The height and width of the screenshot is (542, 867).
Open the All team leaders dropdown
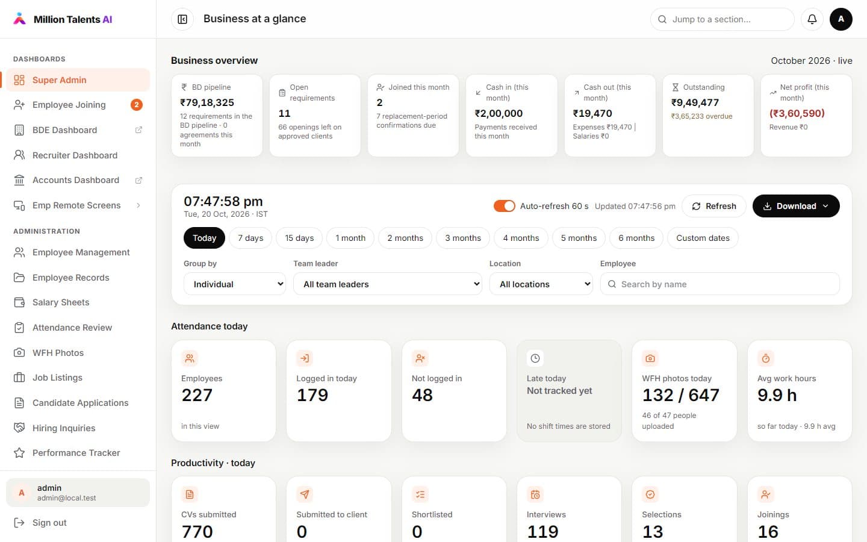pyautogui.click(x=388, y=284)
